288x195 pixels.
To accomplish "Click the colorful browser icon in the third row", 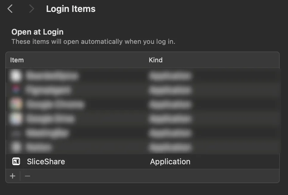I will (x=16, y=104).
